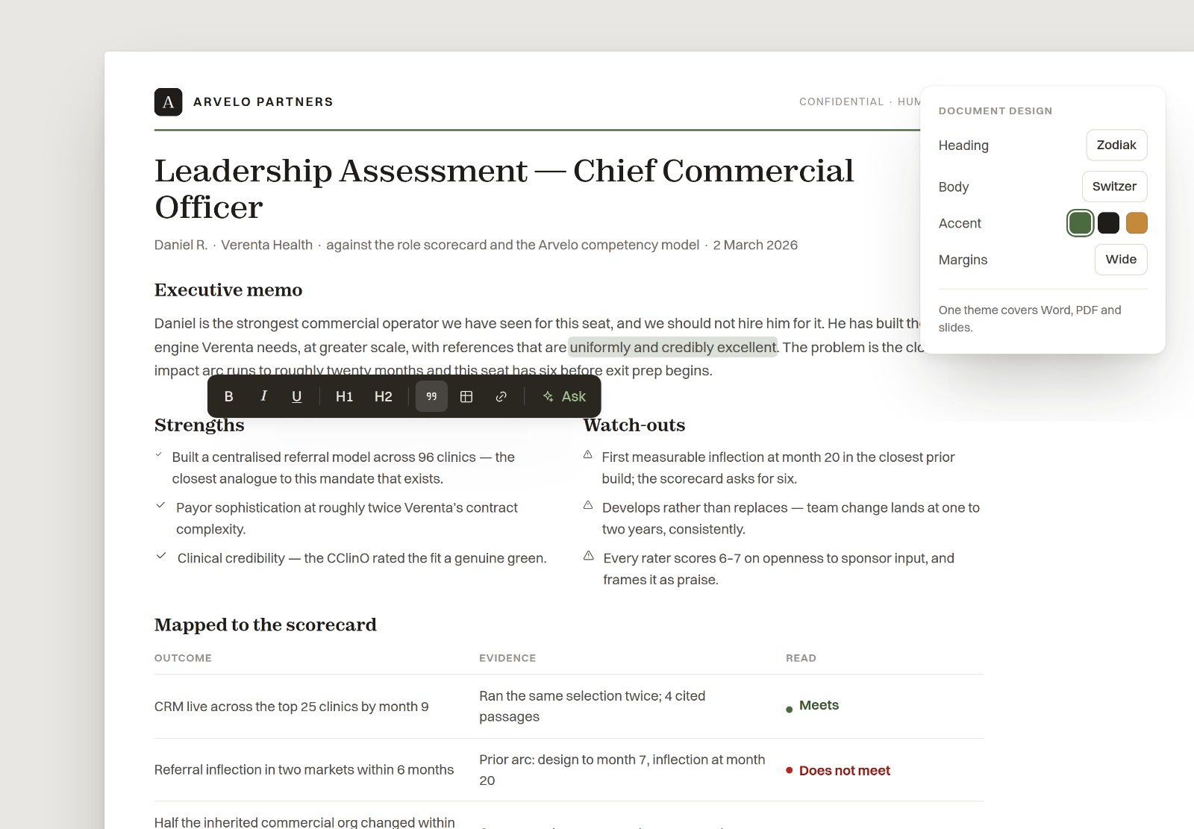
Task: Apply H1 heading style
Action: [x=344, y=396]
